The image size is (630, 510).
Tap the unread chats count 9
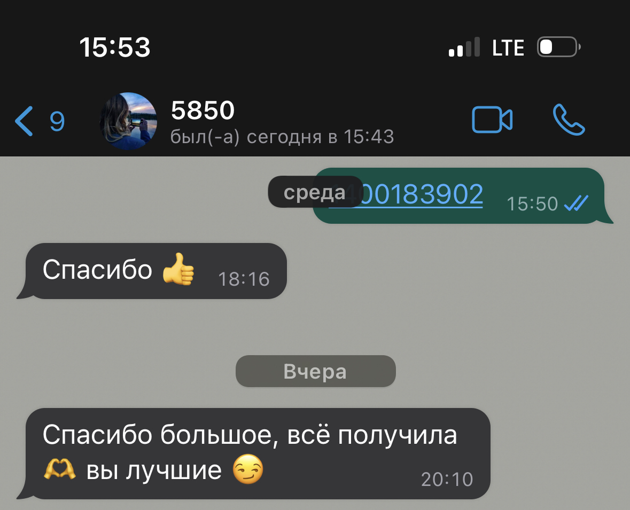click(57, 121)
